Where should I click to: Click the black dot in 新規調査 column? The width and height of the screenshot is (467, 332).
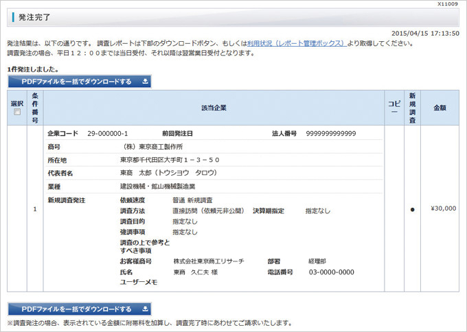click(412, 209)
